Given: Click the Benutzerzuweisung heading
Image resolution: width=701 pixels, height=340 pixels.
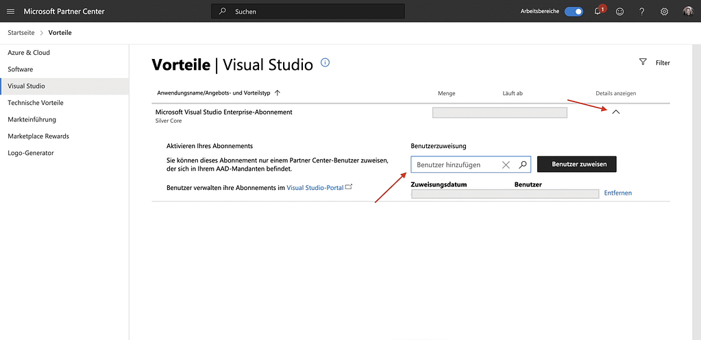Looking at the screenshot, I should click(x=439, y=146).
